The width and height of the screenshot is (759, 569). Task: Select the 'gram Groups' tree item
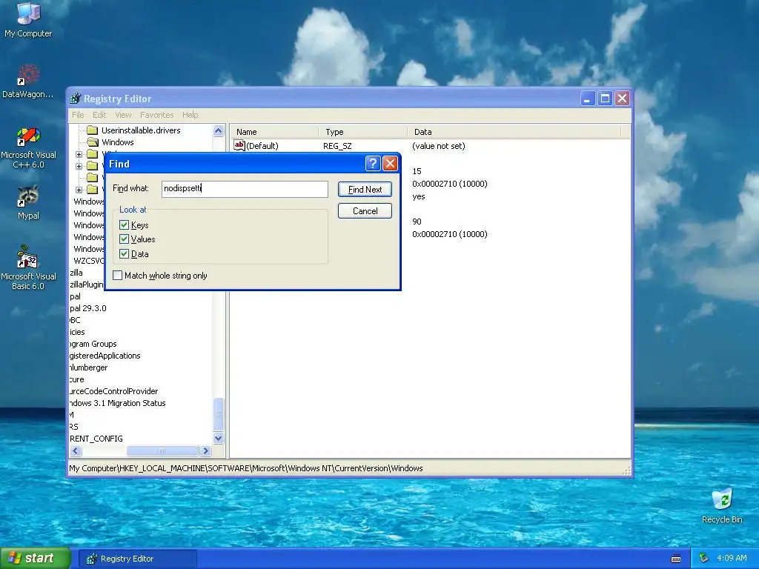(x=93, y=344)
